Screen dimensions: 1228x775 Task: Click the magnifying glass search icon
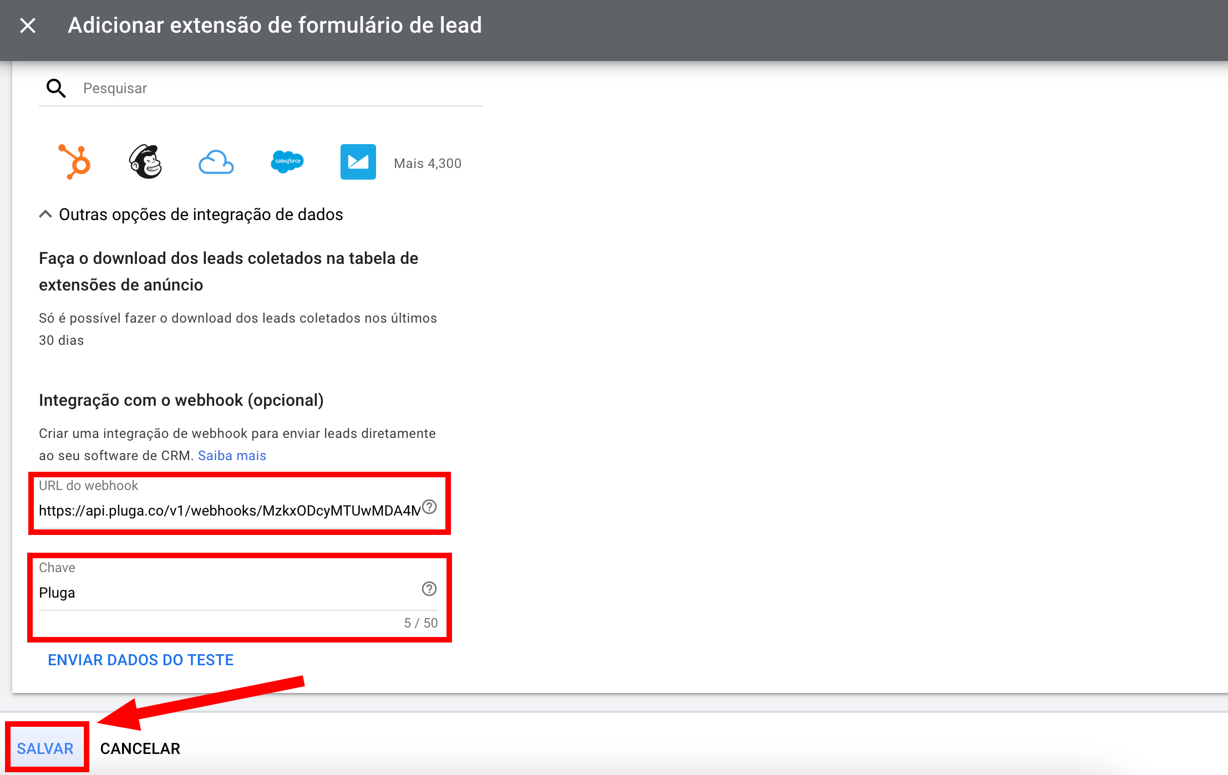pos(56,88)
